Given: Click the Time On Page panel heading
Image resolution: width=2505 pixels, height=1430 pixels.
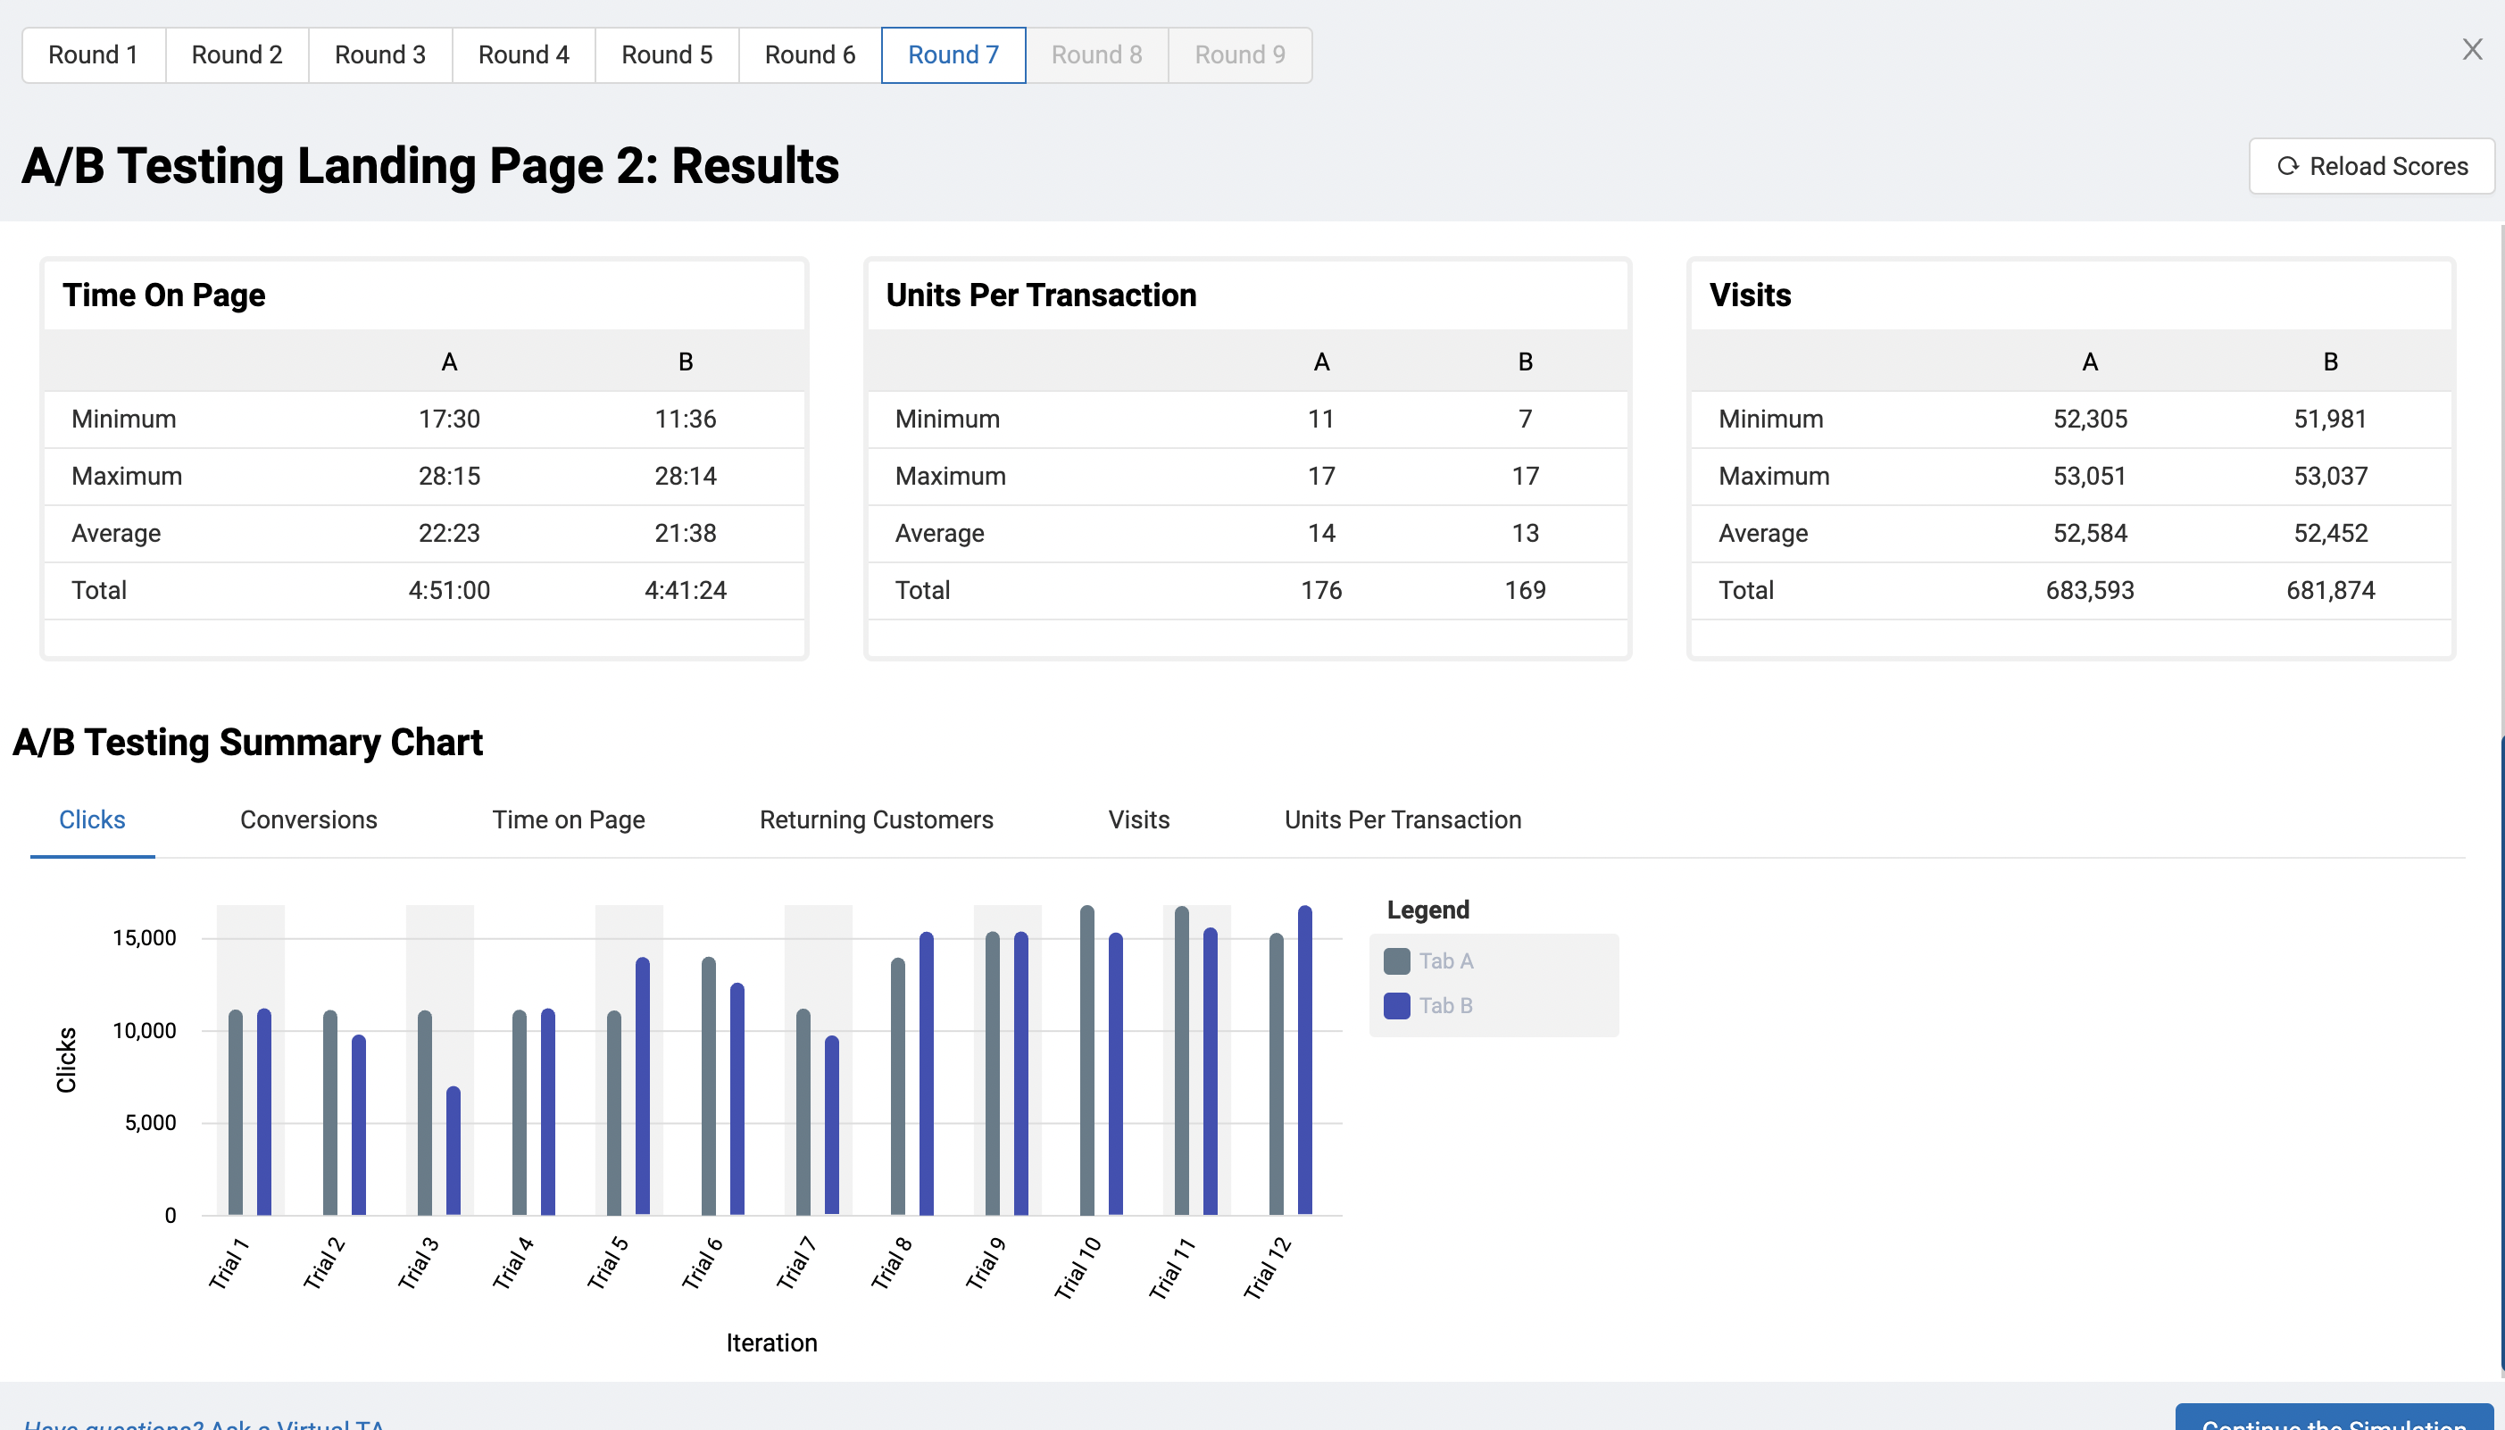Looking at the screenshot, I should tap(164, 295).
